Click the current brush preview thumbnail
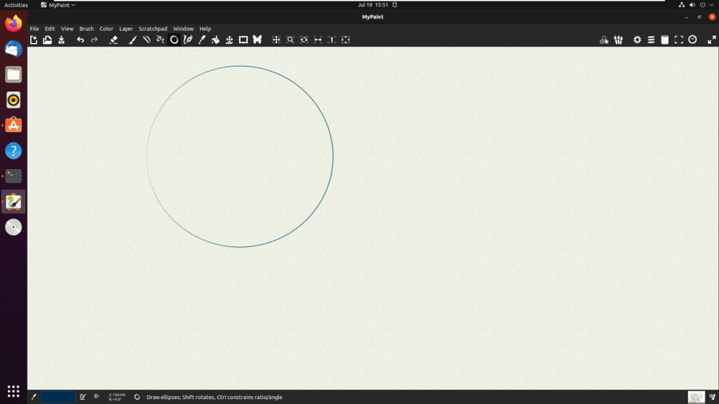The width and height of the screenshot is (719, 404). [696, 397]
